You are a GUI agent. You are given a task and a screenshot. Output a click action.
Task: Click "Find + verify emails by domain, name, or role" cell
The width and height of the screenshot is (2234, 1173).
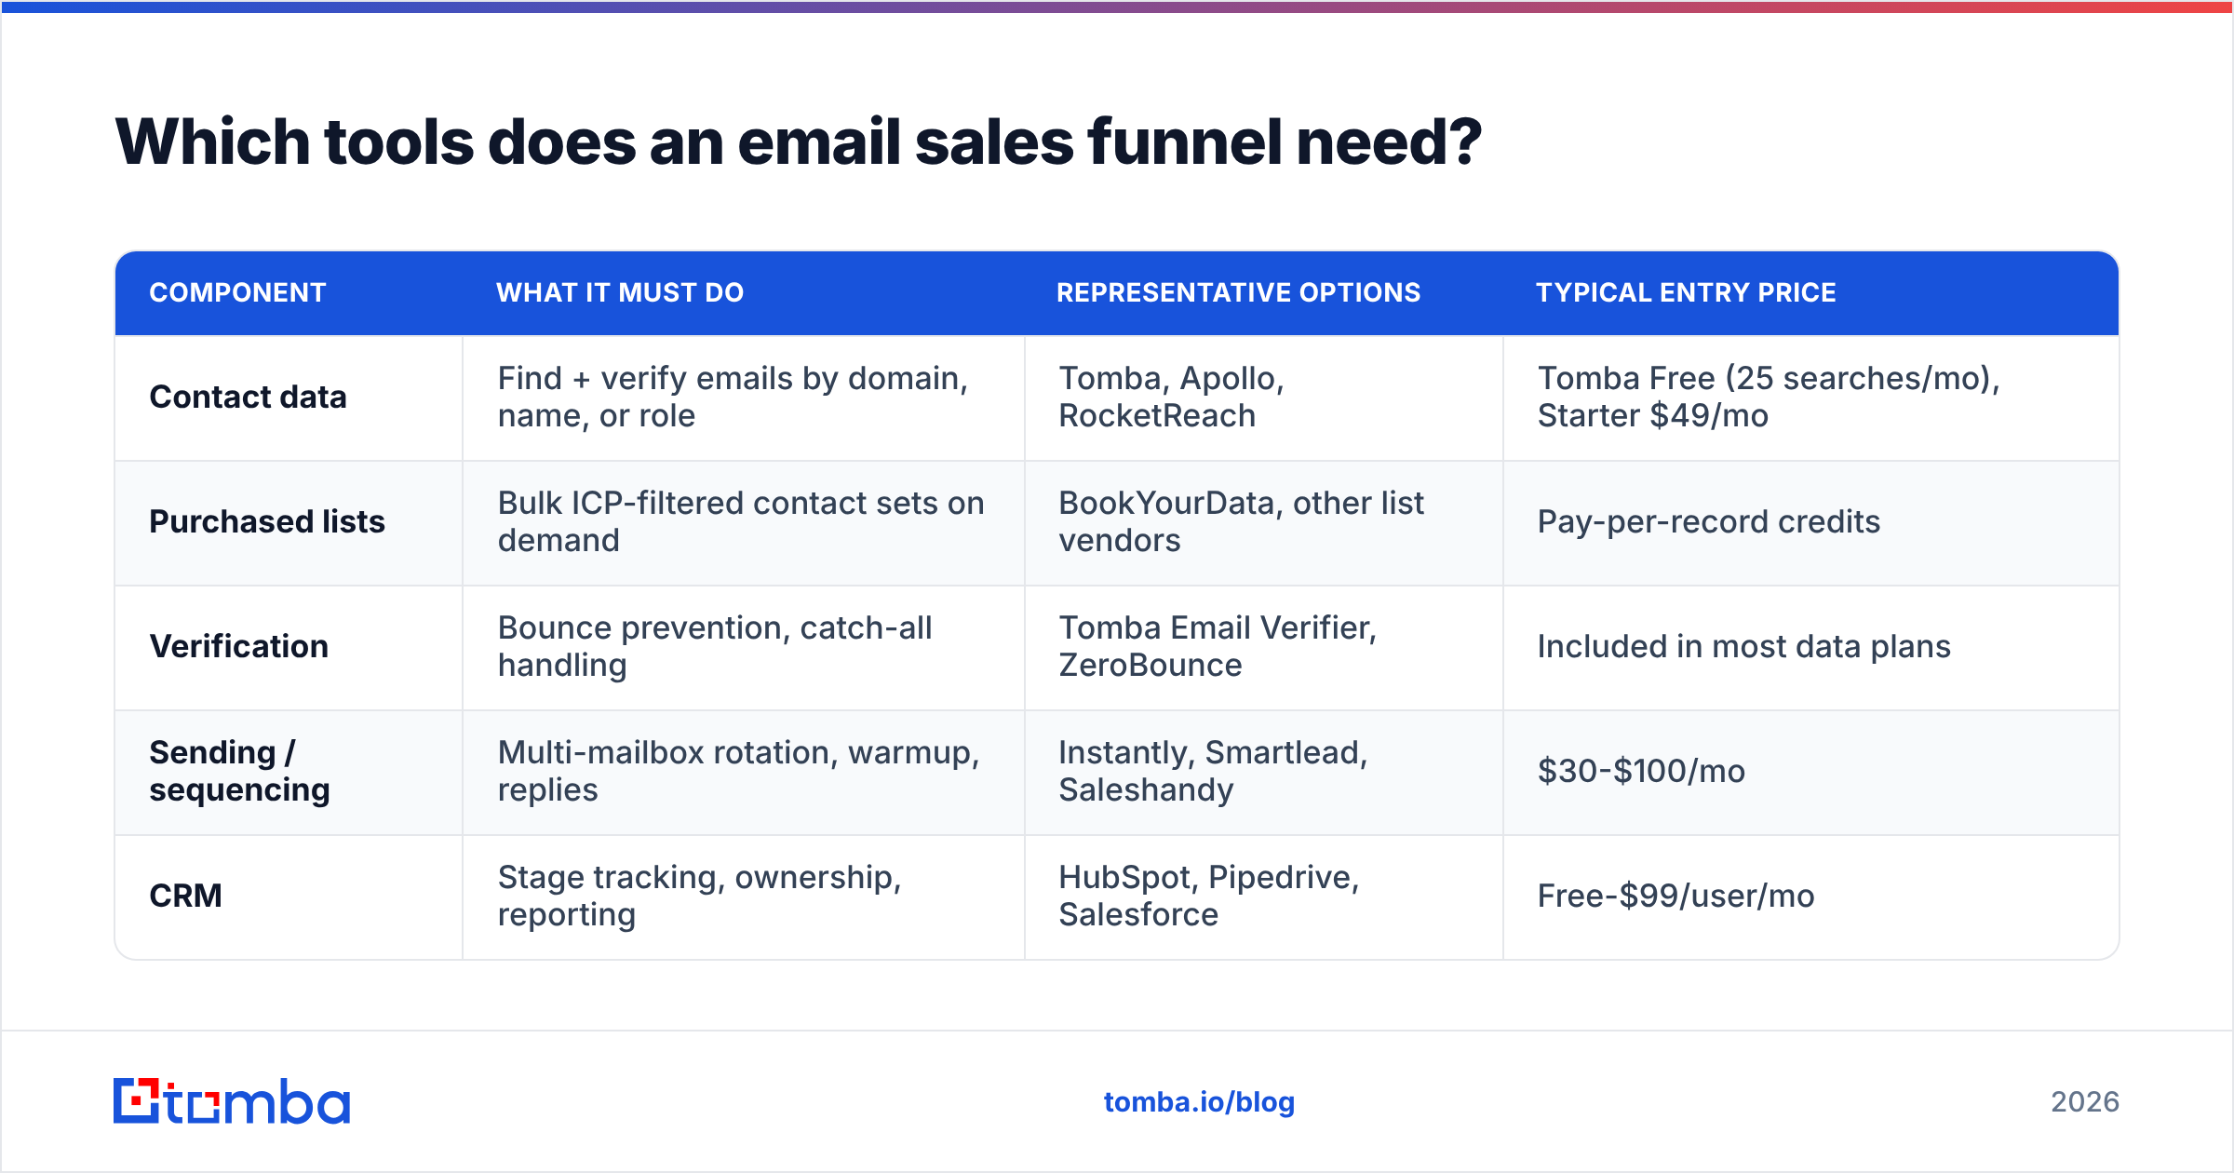[743, 398]
